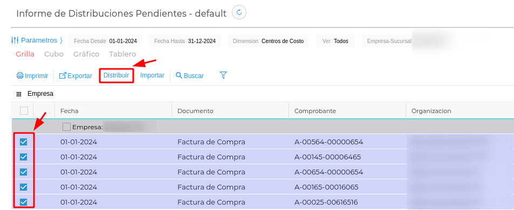Click the Organizacion column header

[460, 111]
